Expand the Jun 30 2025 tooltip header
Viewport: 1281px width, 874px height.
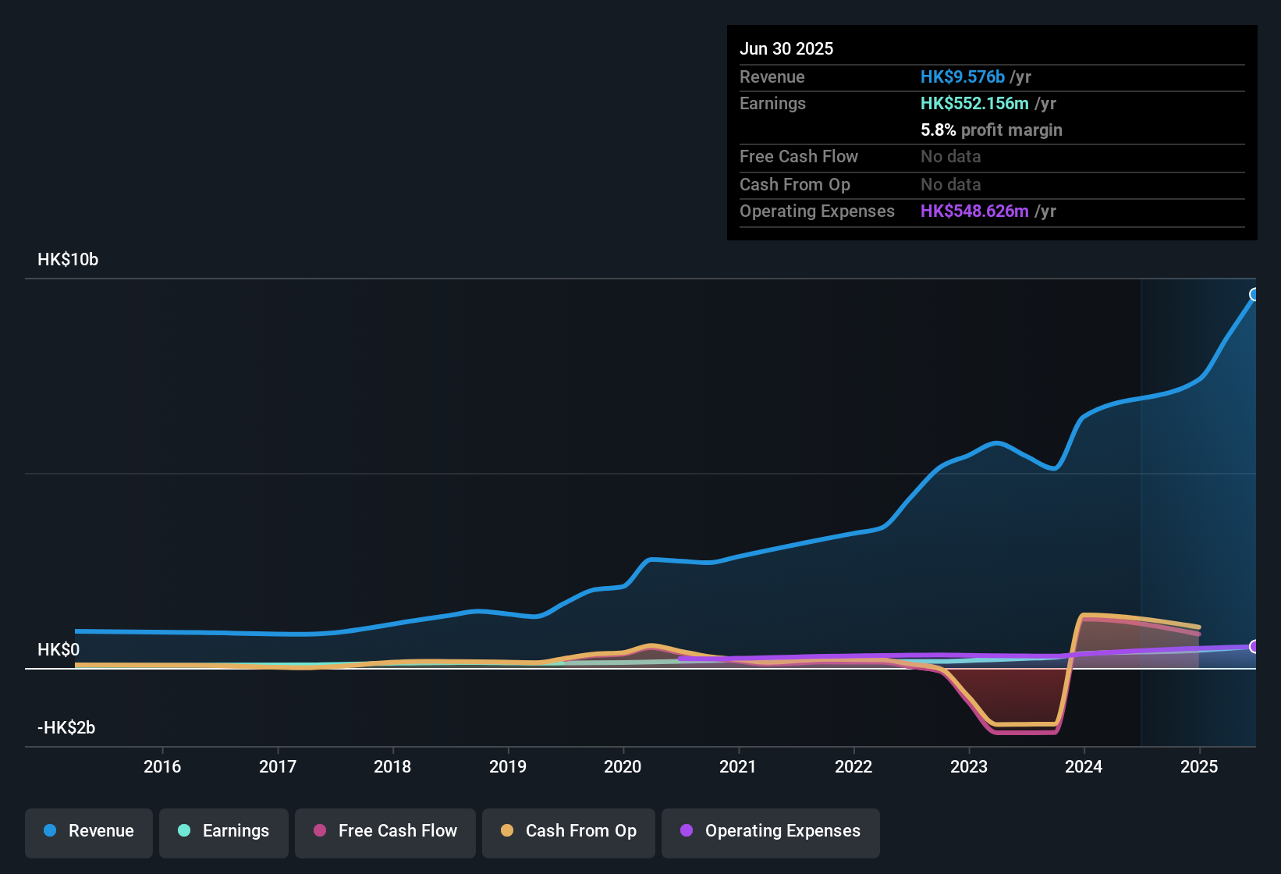point(786,48)
